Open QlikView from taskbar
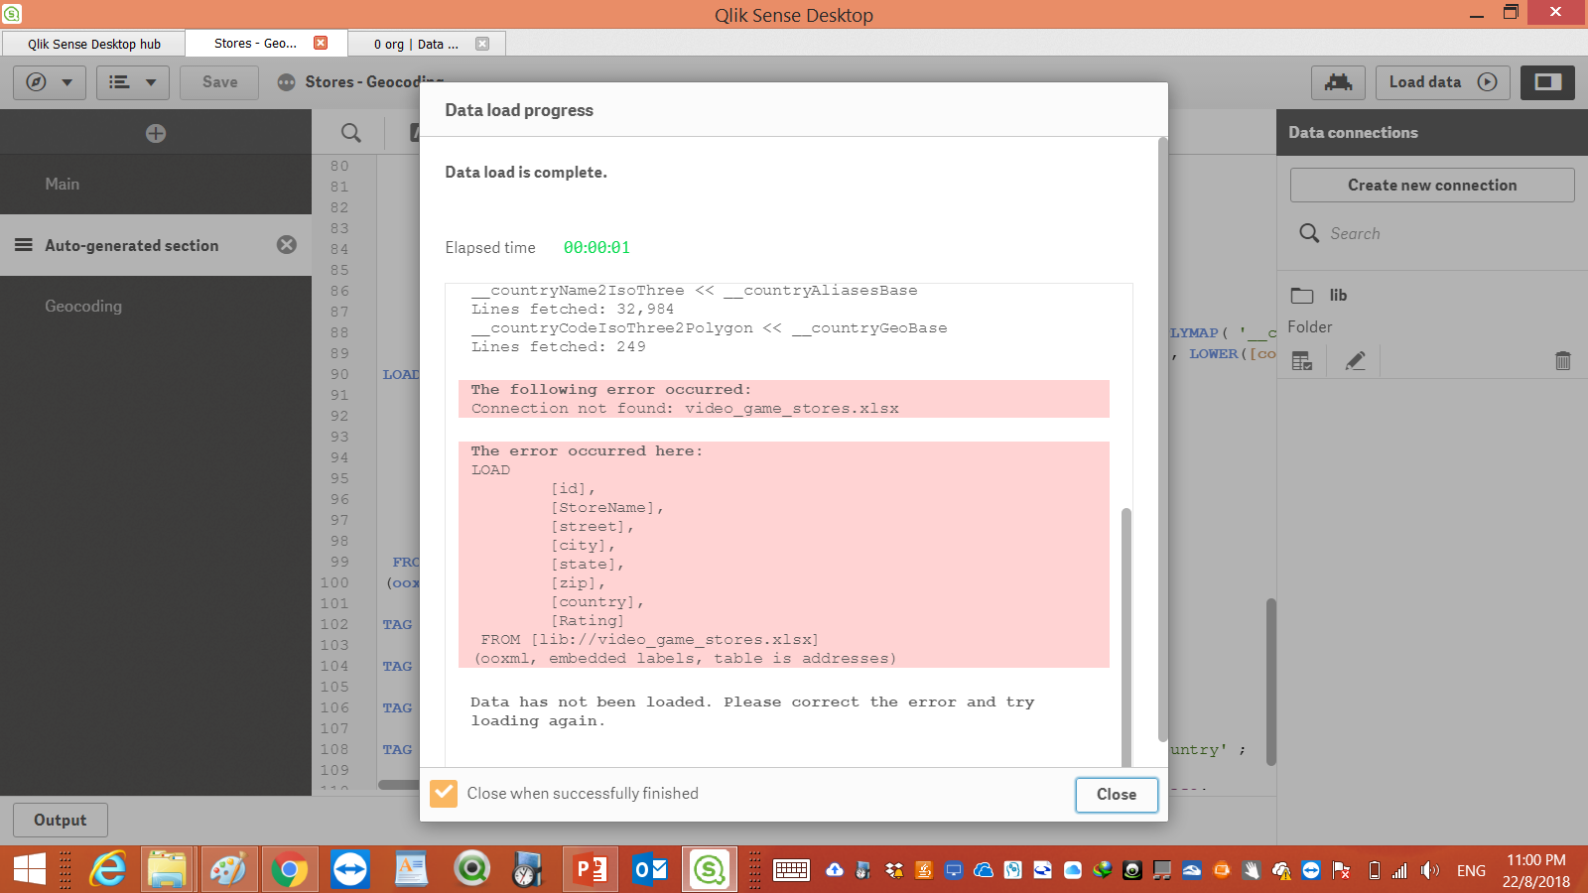The image size is (1588, 893). (472, 870)
